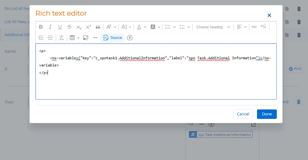The image size is (308, 160).
Task: Remove formatting from selected text
Action: click(62, 38)
